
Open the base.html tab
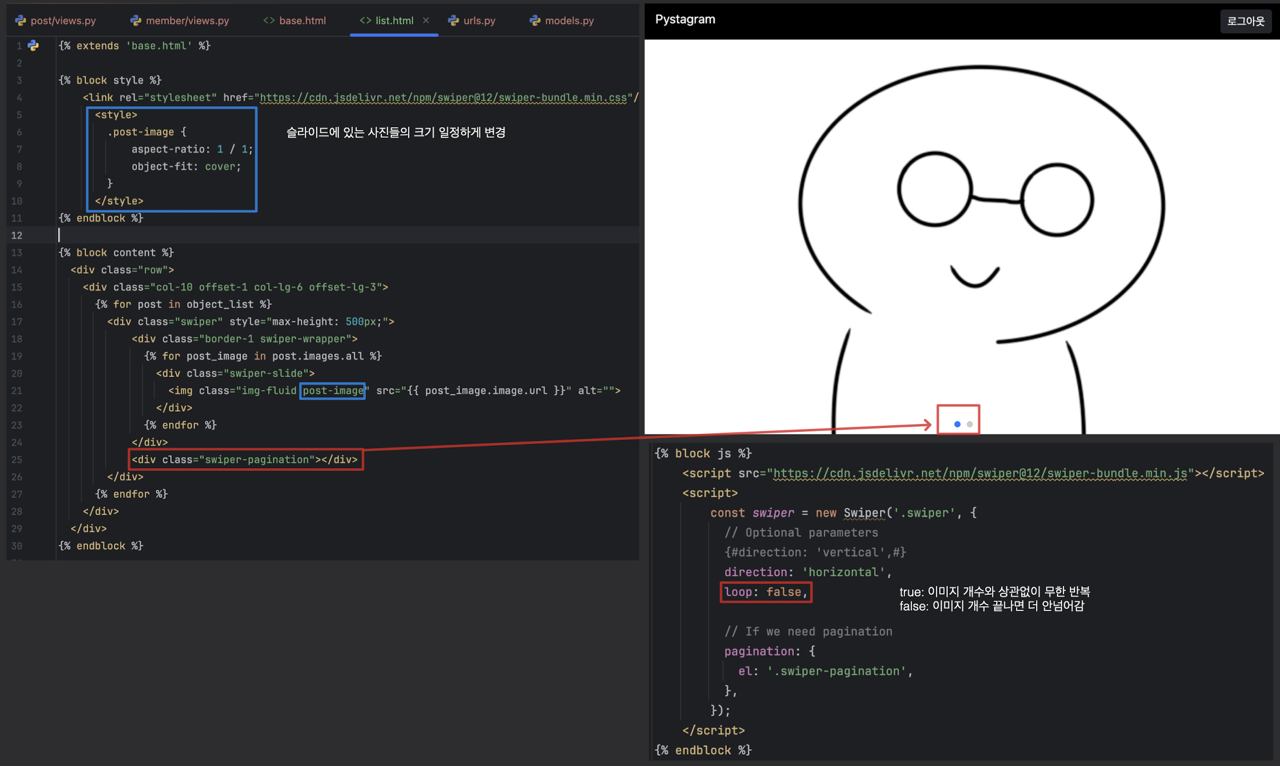click(302, 21)
